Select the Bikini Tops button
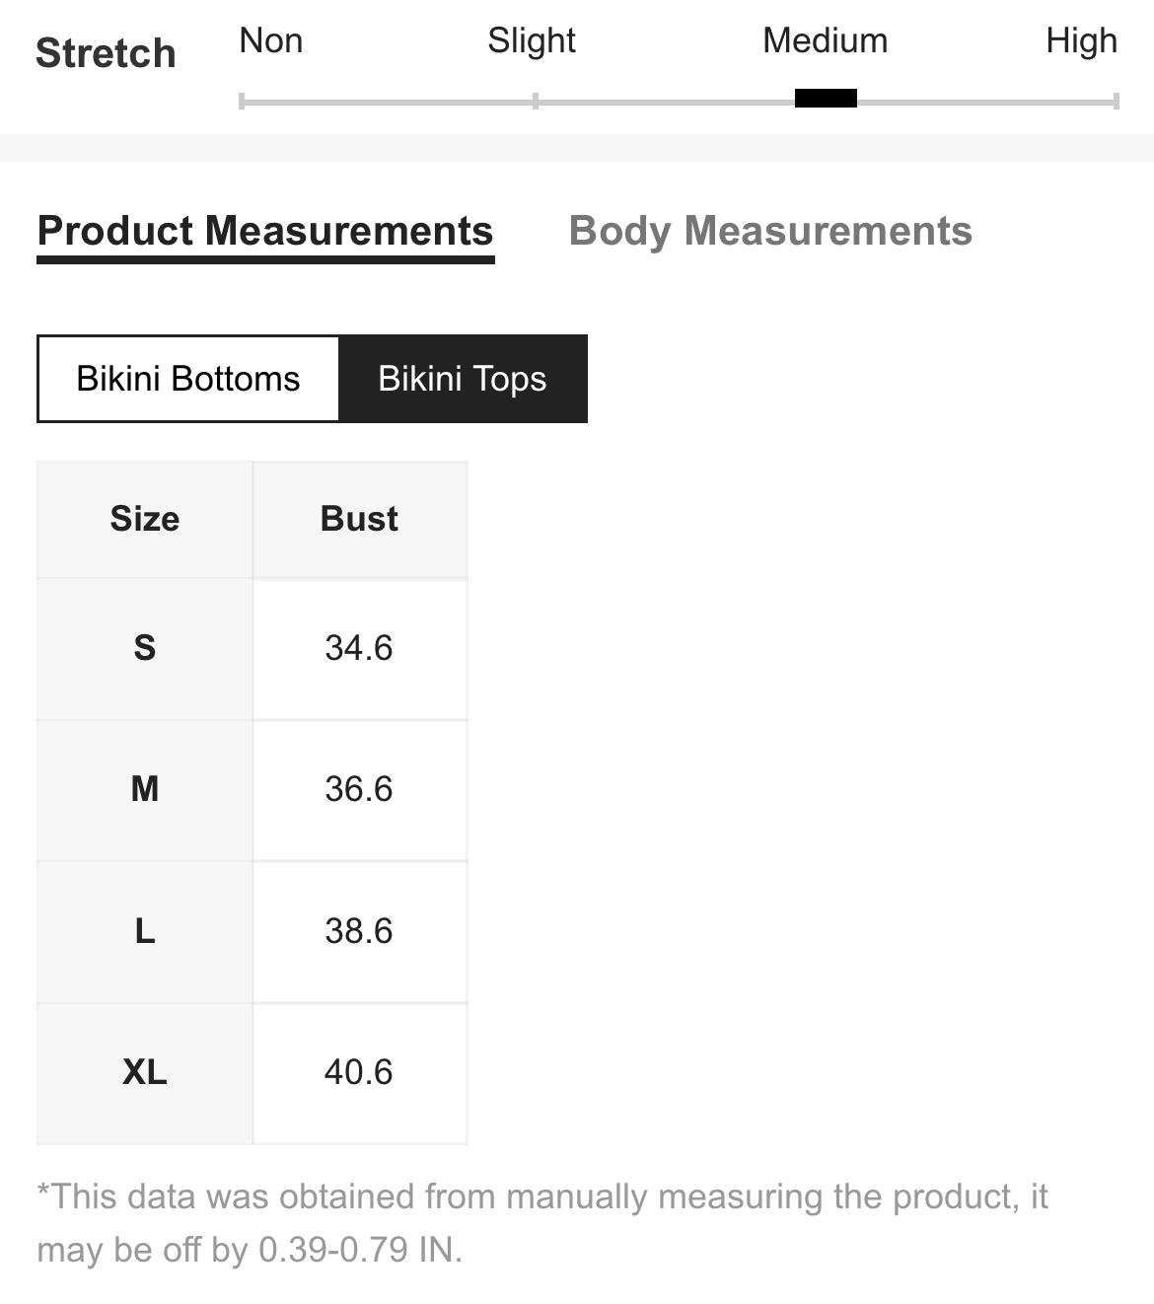The image size is (1154, 1304). pyautogui.click(x=463, y=379)
